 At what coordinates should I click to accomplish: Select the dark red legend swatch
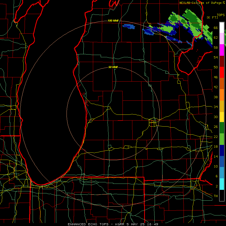coord(222,61)
